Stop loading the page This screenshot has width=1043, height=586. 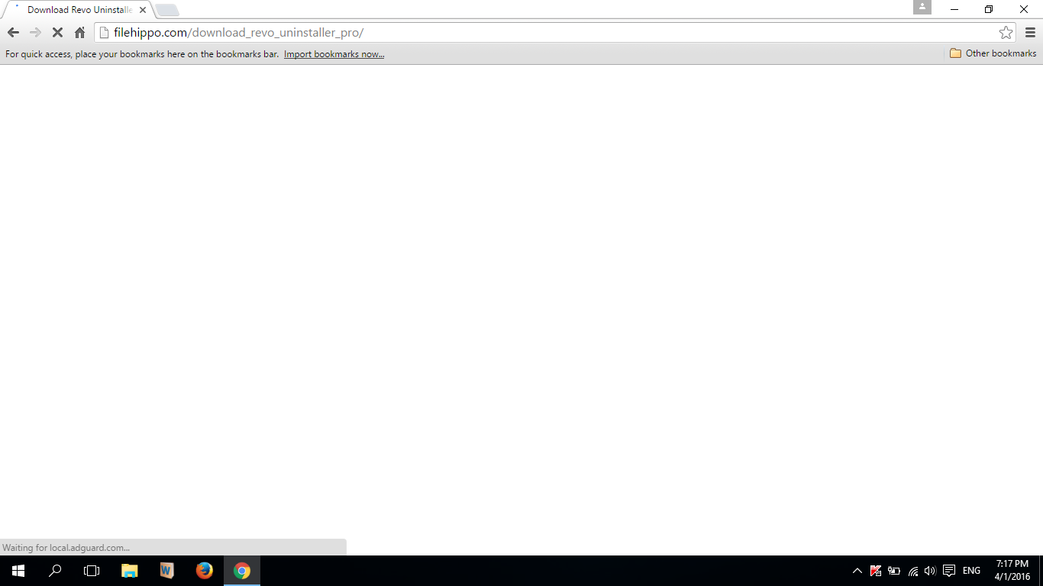[57, 33]
